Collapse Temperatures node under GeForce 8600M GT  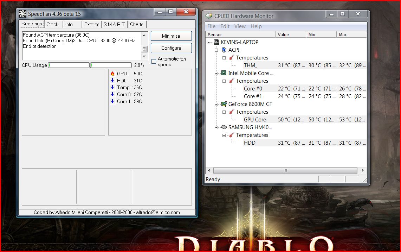[x=224, y=112]
